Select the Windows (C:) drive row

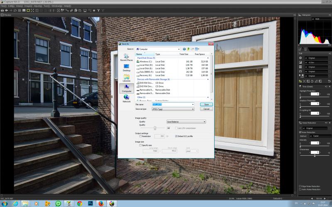[x=173, y=61]
